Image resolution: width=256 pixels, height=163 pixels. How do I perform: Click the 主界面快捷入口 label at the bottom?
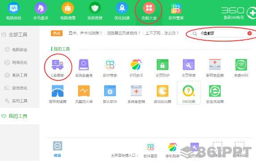(x=125, y=155)
